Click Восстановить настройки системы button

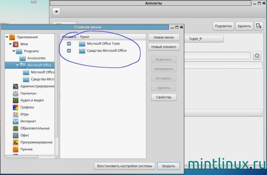(125, 166)
